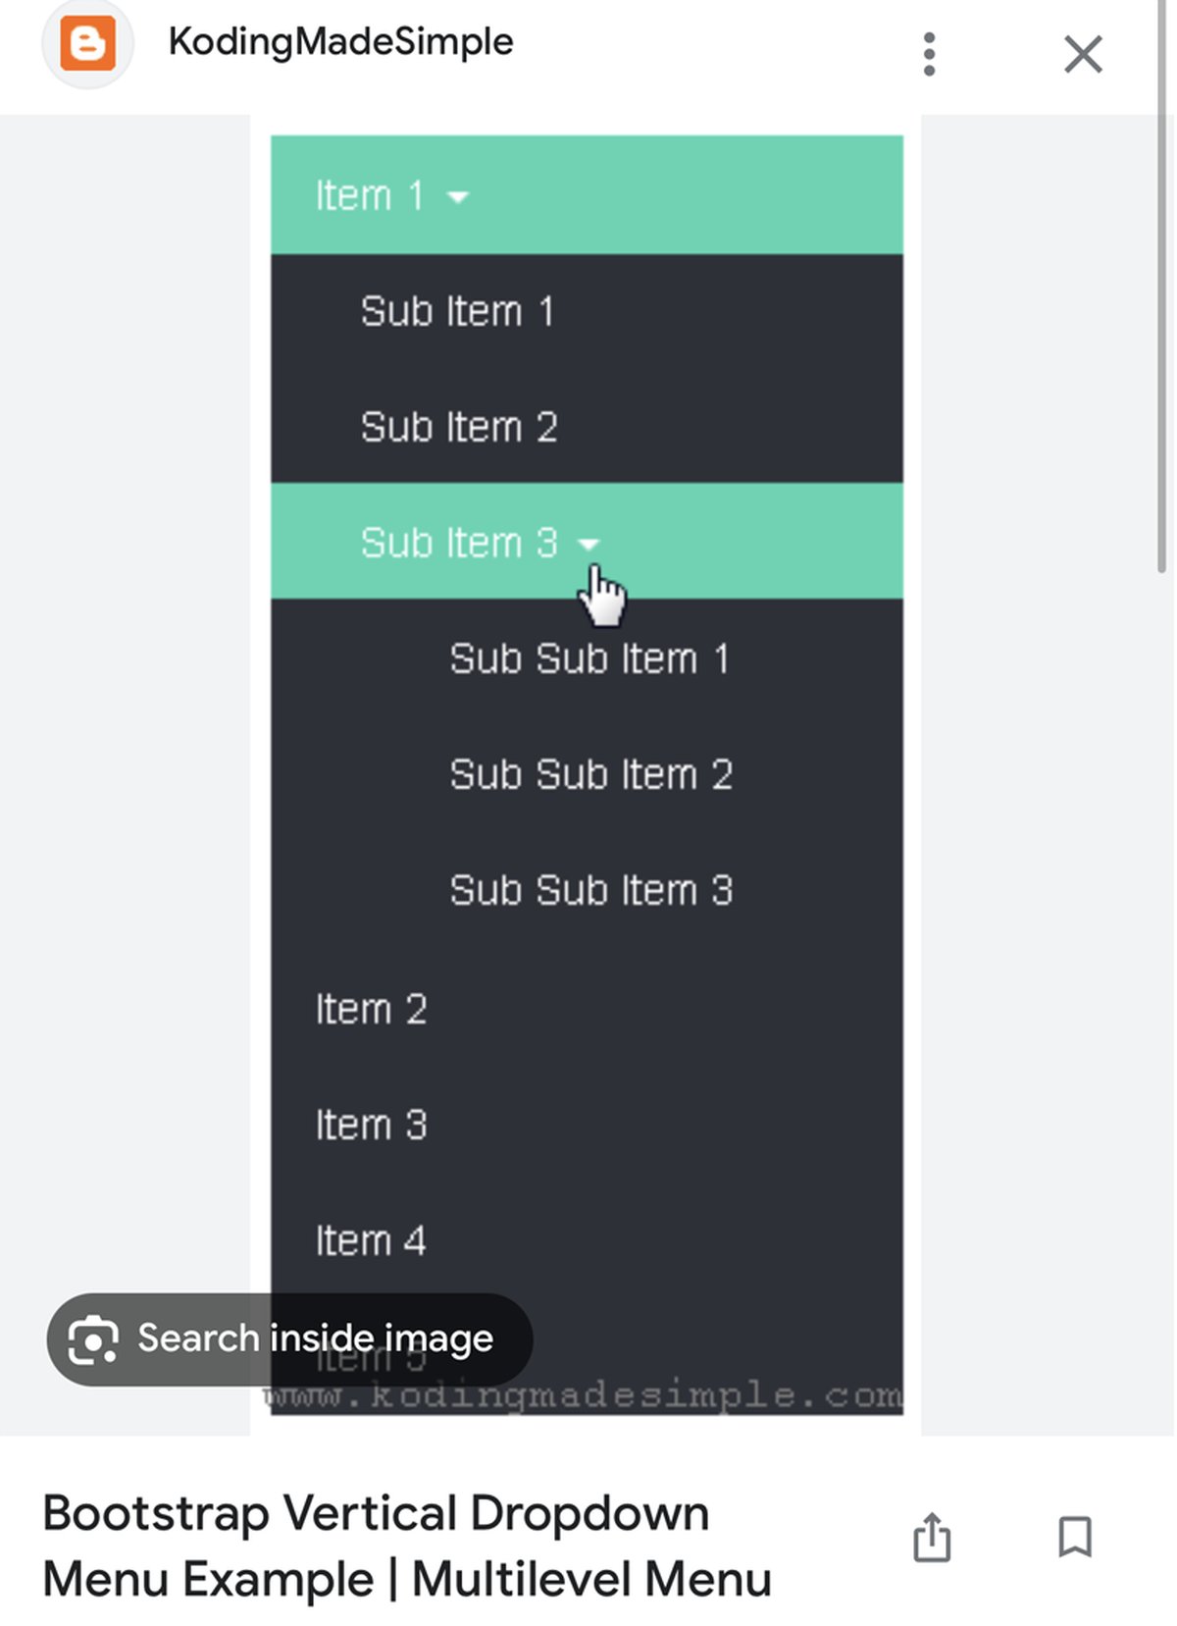The height and width of the screenshot is (1626, 1177).
Task: Close the image preview panel
Action: [x=1083, y=54]
